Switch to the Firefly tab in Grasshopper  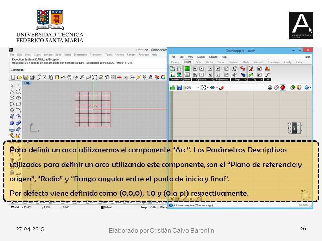(x=288, y=62)
